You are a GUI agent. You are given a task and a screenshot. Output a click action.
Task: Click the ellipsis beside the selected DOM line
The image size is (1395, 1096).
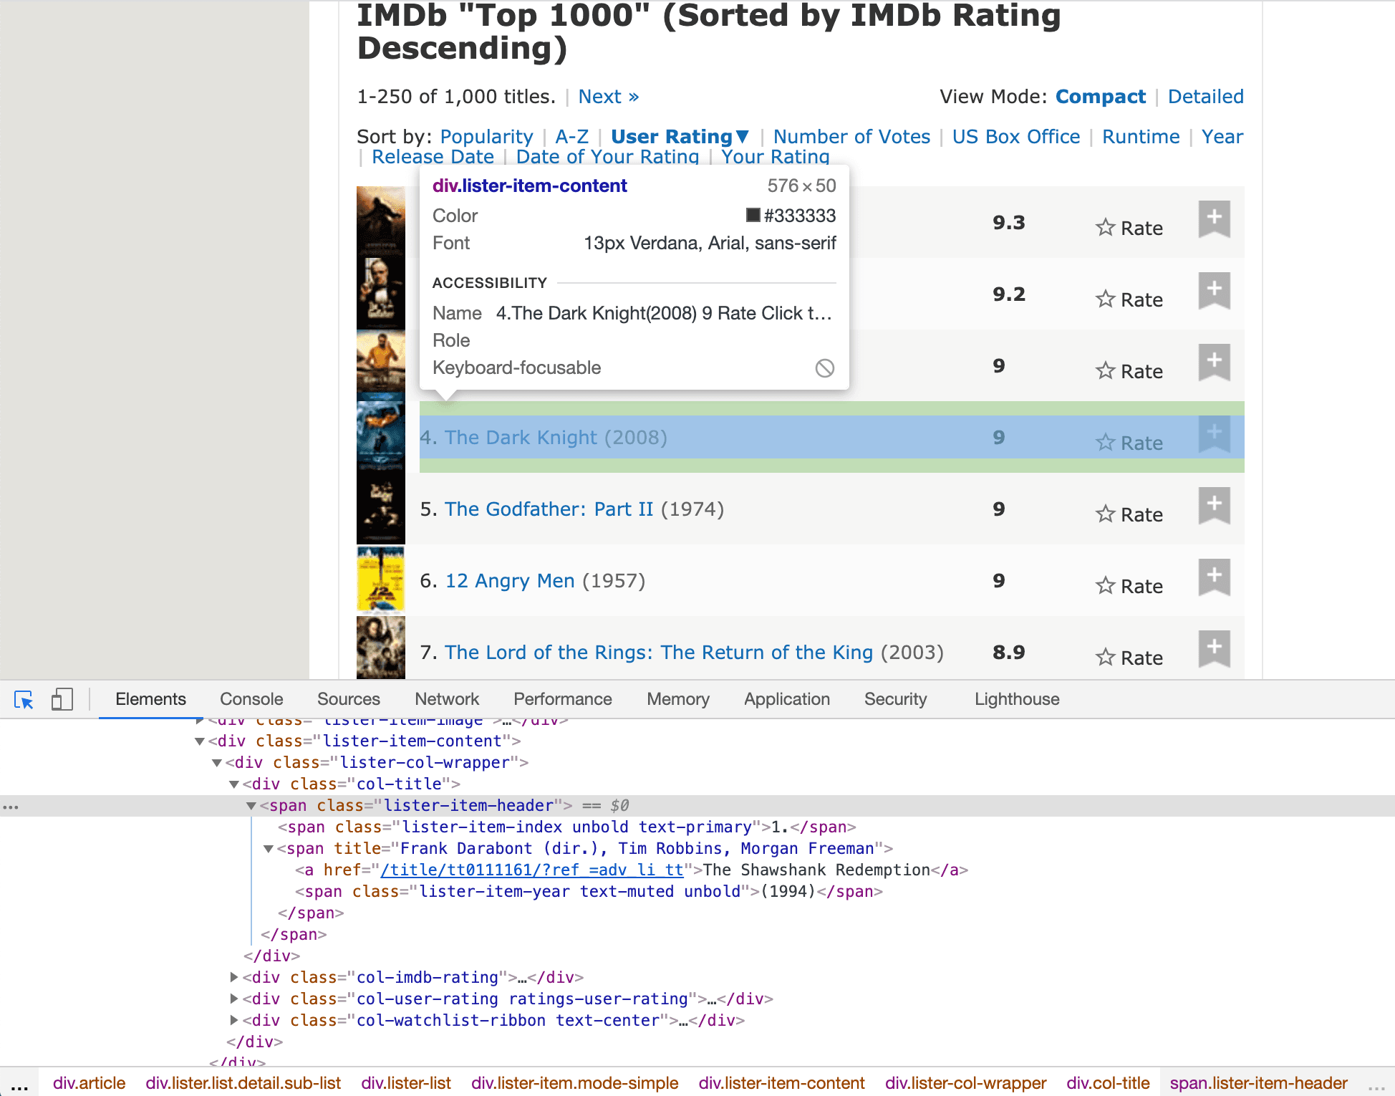[10, 807]
